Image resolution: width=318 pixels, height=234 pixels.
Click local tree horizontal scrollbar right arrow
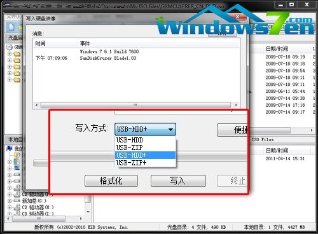pyautogui.click(x=81, y=218)
